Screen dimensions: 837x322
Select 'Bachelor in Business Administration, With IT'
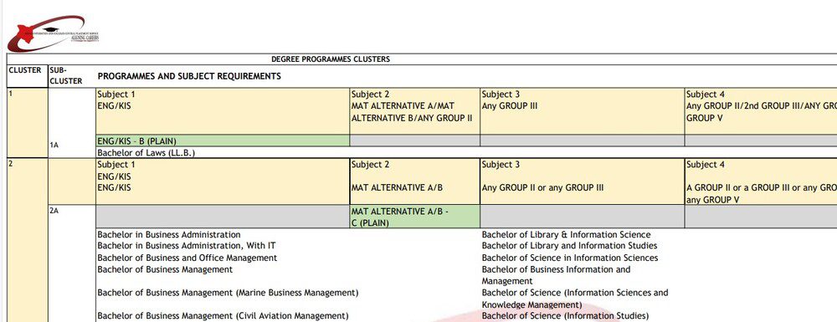187,246
